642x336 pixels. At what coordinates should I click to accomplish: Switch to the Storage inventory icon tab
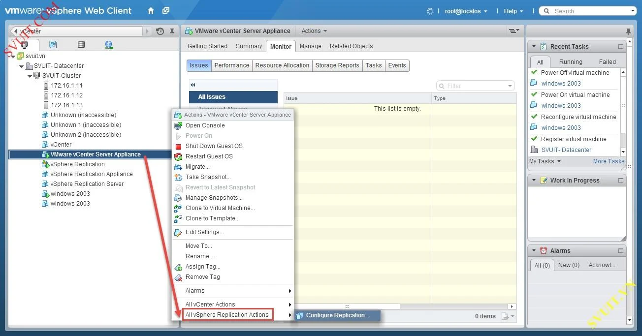[81, 45]
